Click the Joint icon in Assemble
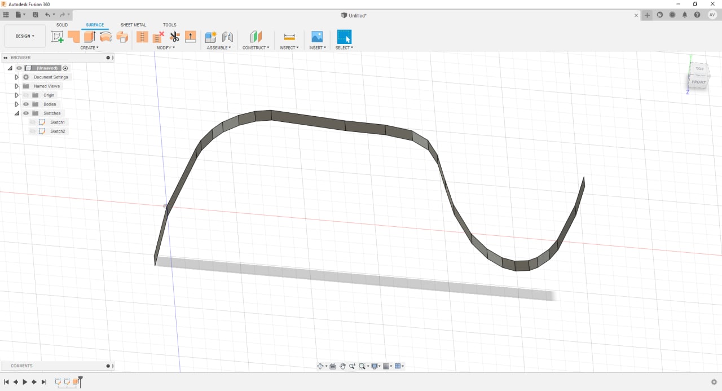This screenshot has width=722, height=391. [x=227, y=37]
